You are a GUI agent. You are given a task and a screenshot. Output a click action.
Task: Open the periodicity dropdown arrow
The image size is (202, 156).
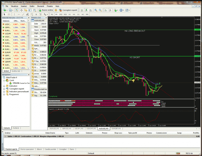point(123,10)
